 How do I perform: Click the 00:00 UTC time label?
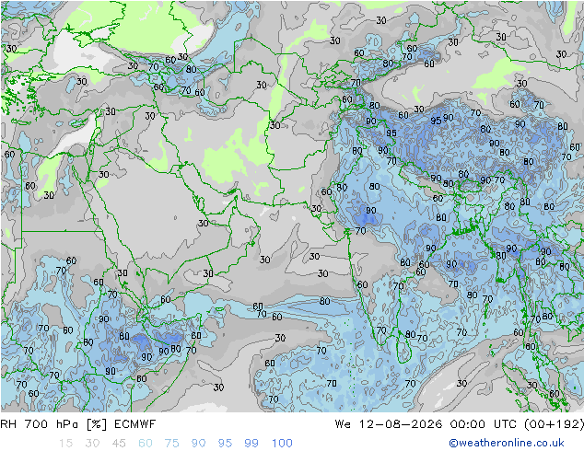483,424
